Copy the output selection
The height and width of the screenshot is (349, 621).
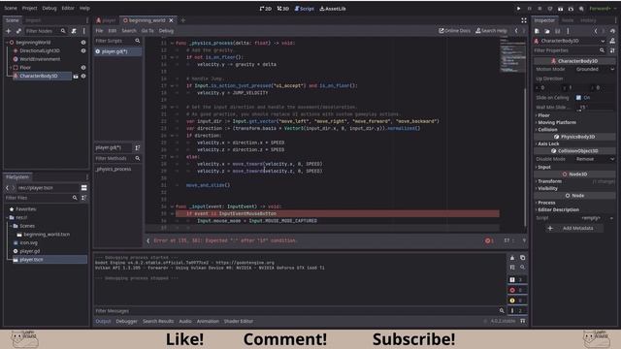click(522, 258)
